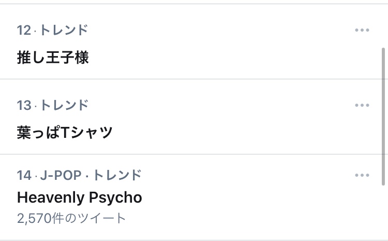Click the J-POP text in trend 14
Screen dimensions: 388x241
tap(59, 175)
